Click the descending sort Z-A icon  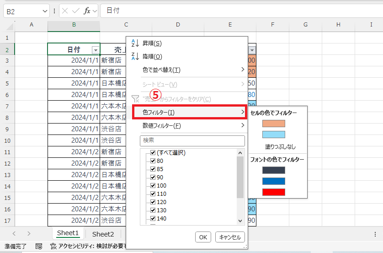(x=135, y=56)
